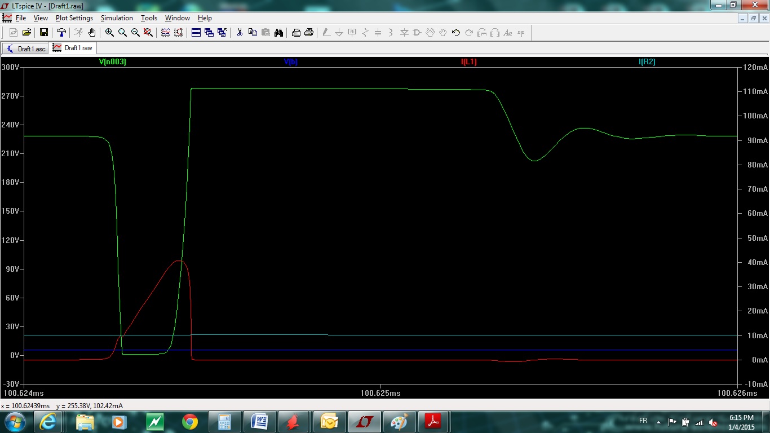770x433 pixels.
Task: Click the Autorange Y-axis icon
Action: 179,33
